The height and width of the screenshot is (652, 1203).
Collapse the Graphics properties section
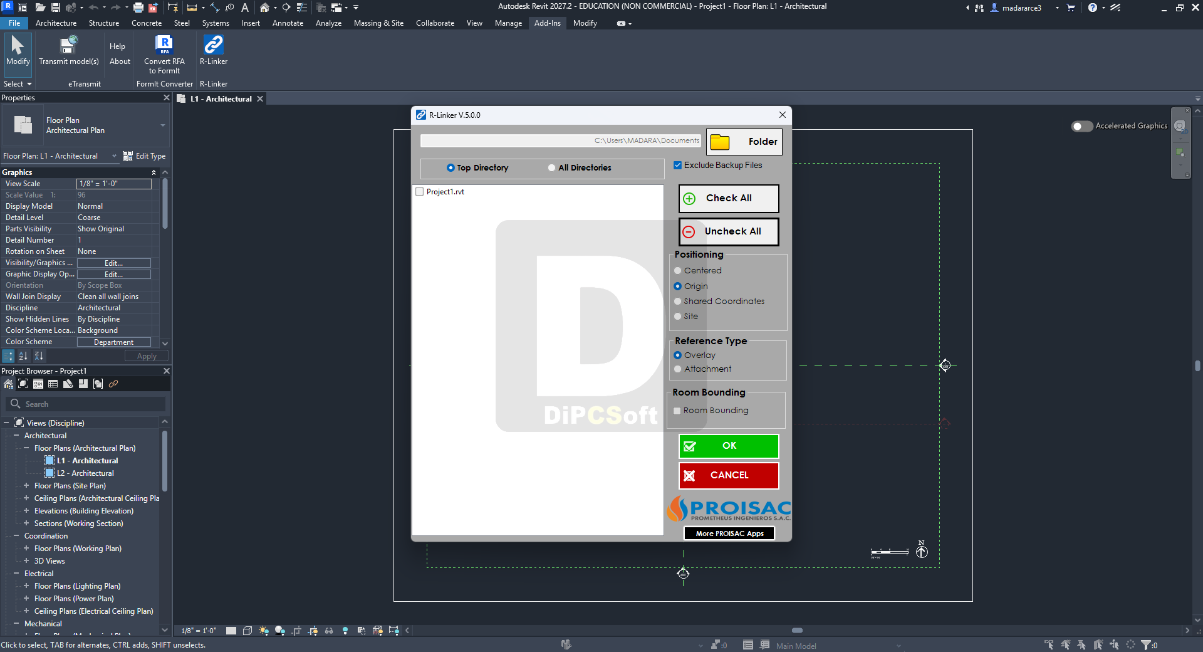tap(154, 172)
